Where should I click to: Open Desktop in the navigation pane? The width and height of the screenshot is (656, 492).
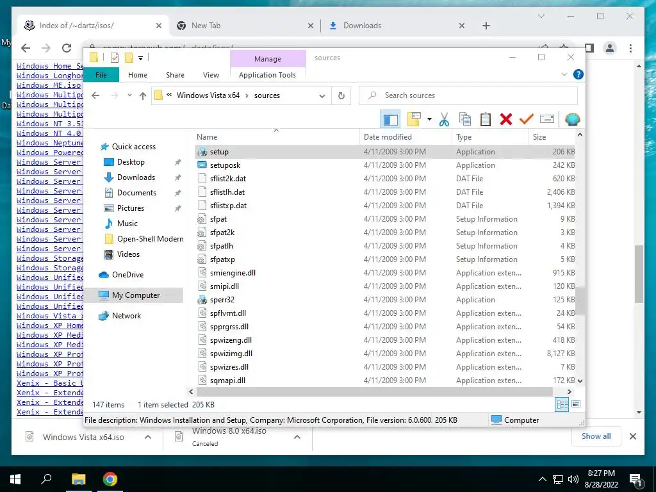131,162
